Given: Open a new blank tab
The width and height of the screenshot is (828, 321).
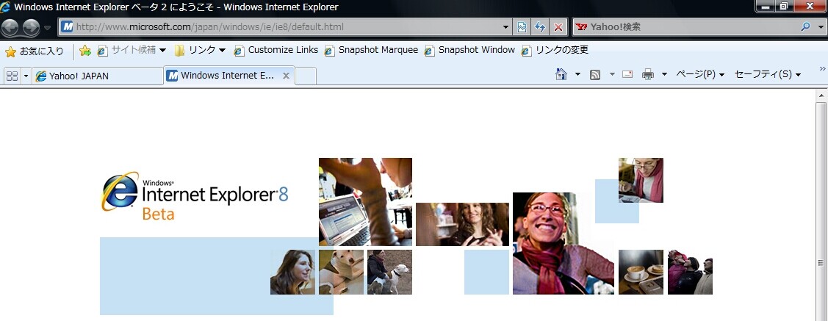Looking at the screenshot, I should click(x=306, y=76).
